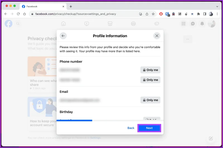Image resolution: width=223 pixels, height=148 pixels.
Task: Click the Facebook logo
Action: pyautogui.click(x=9, y=24)
